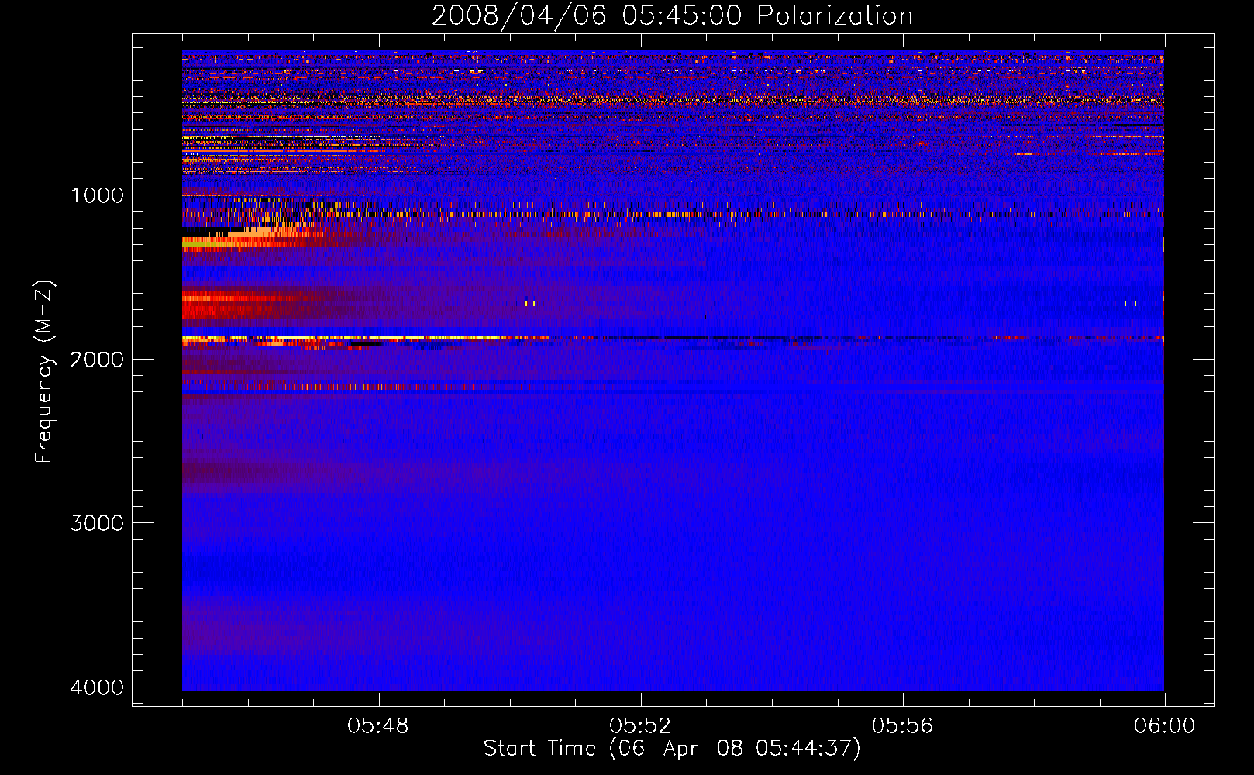Click the 05:52 time tick label
Viewport: 1254px width, 775px height.
pos(640,726)
